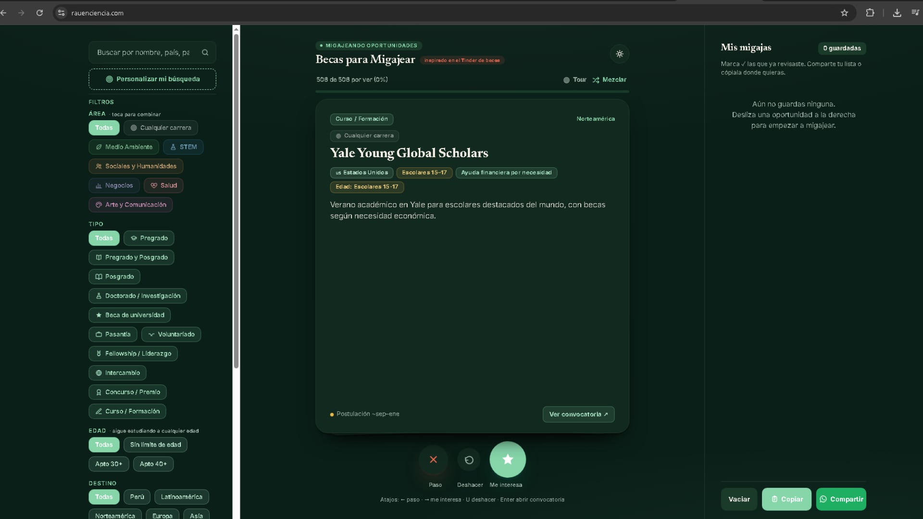Click the Yale Young Global Scholars title

click(x=409, y=153)
